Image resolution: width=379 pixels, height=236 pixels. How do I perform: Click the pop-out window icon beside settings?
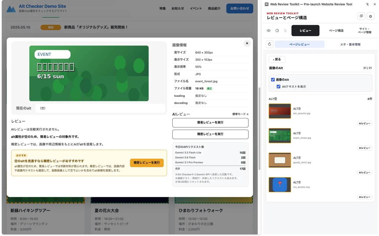[x=361, y=16]
